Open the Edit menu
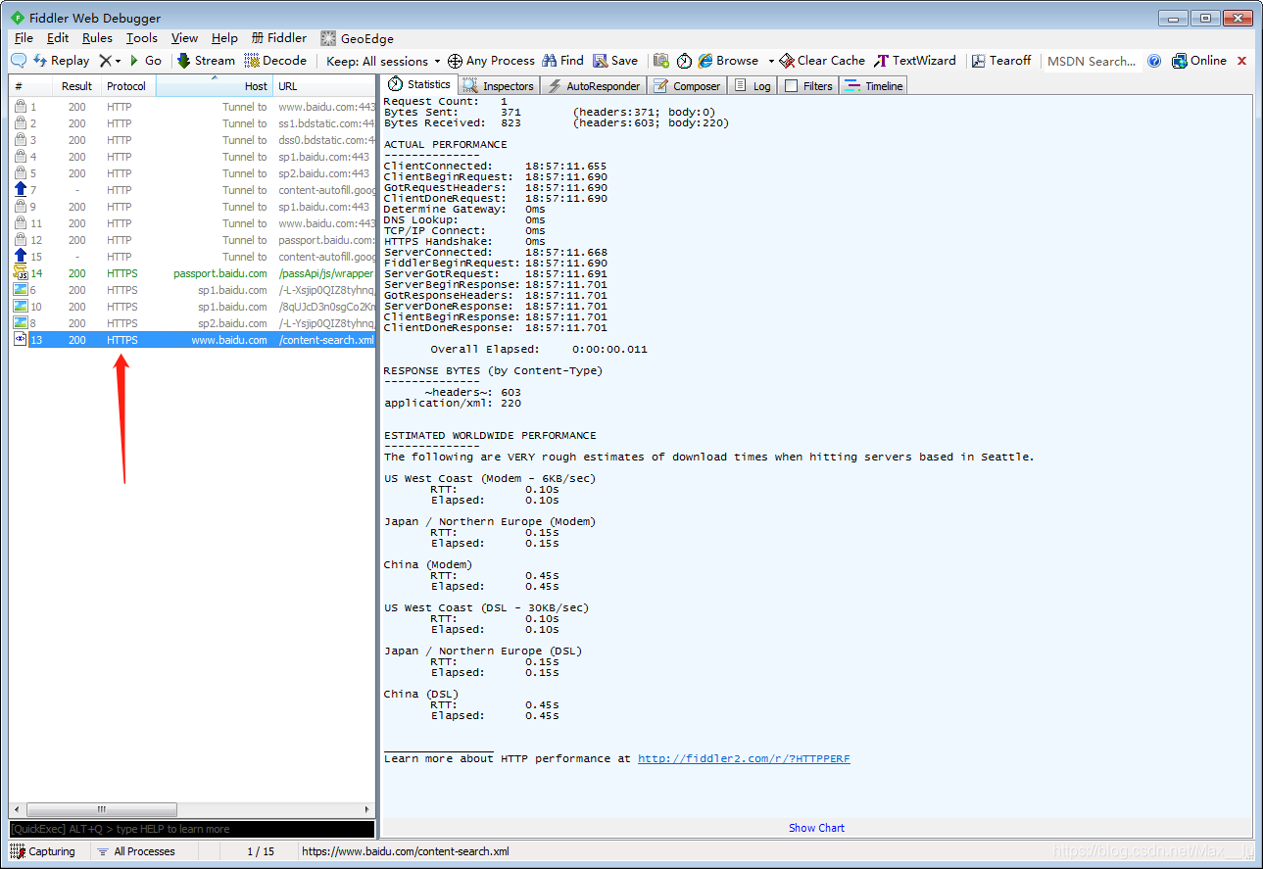The width and height of the screenshot is (1263, 869). click(58, 38)
